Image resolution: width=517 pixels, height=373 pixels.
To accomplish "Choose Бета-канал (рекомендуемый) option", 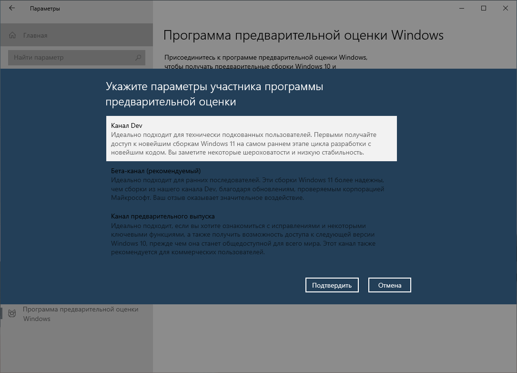I will (251, 184).
